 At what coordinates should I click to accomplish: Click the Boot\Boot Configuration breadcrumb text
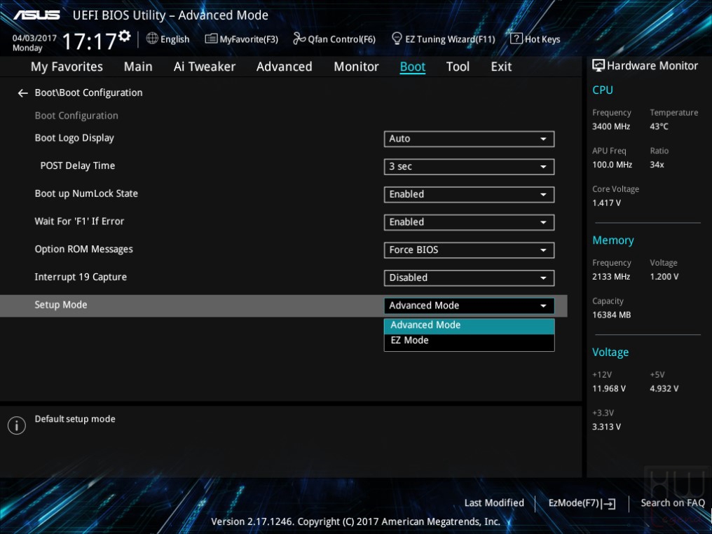[88, 93]
